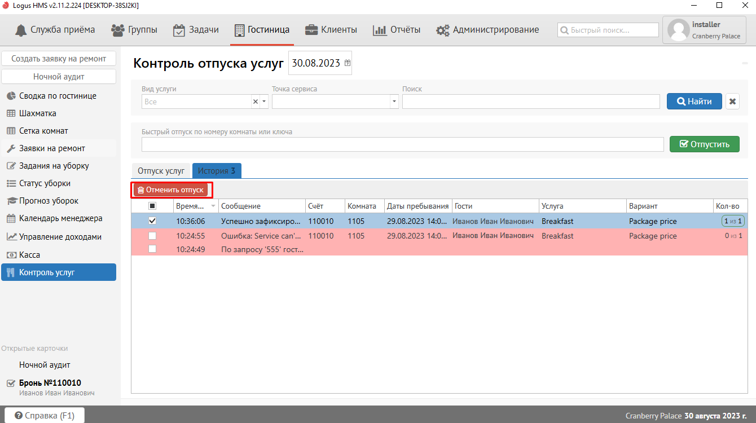Open Шахматка from the sidebar

(x=38, y=113)
